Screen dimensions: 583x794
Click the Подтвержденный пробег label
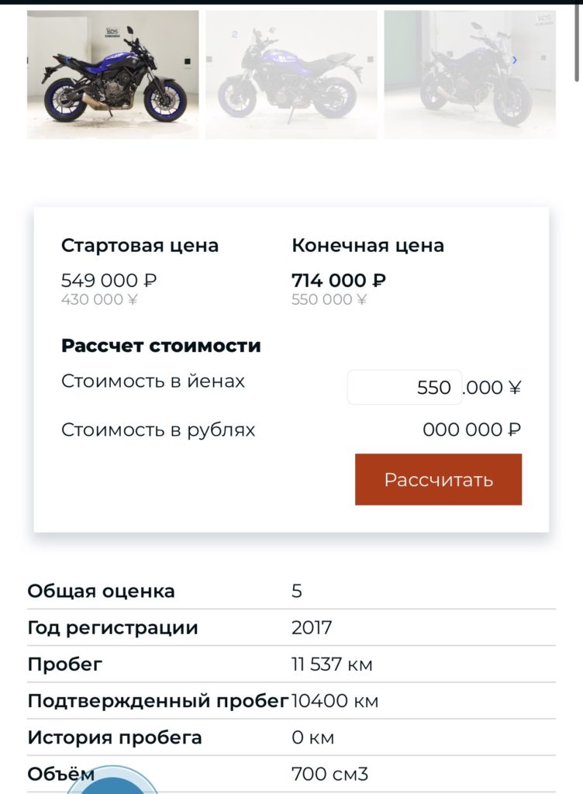point(157,701)
